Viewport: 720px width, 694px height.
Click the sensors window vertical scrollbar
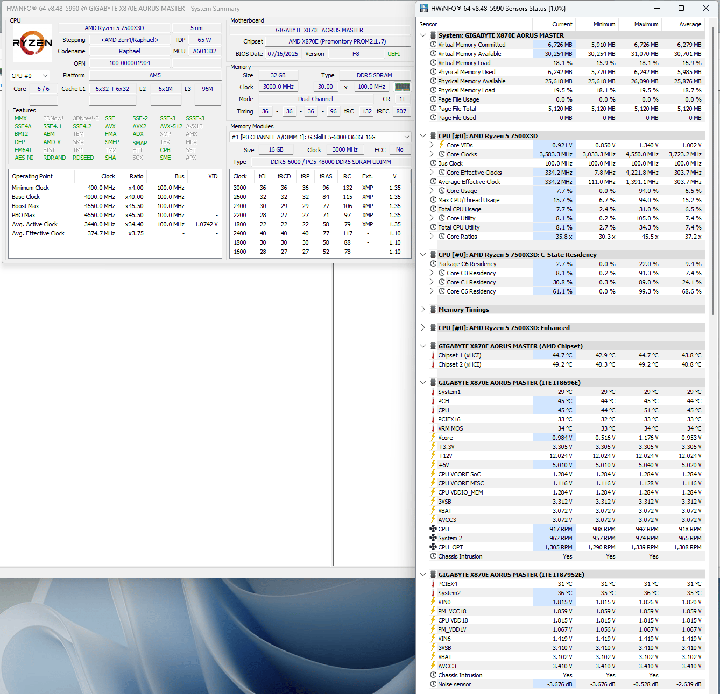tap(714, 355)
